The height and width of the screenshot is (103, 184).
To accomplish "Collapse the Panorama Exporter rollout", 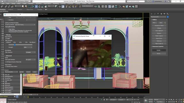I will pyautogui.click(x=158, y=46).
